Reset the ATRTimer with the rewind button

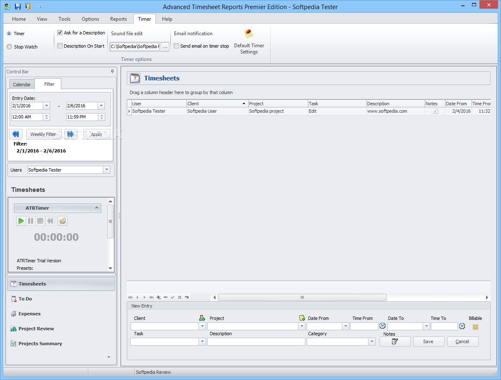tap(50, 221)
